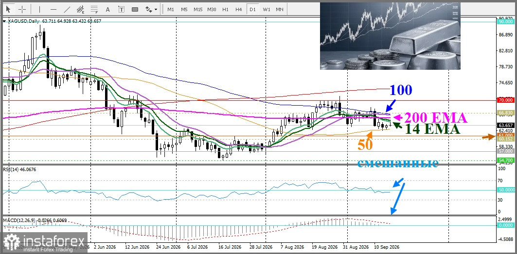The height and width of the screenshot is (254, 517).
Task: Activate the crosshair tool
Action: (22, 9)
